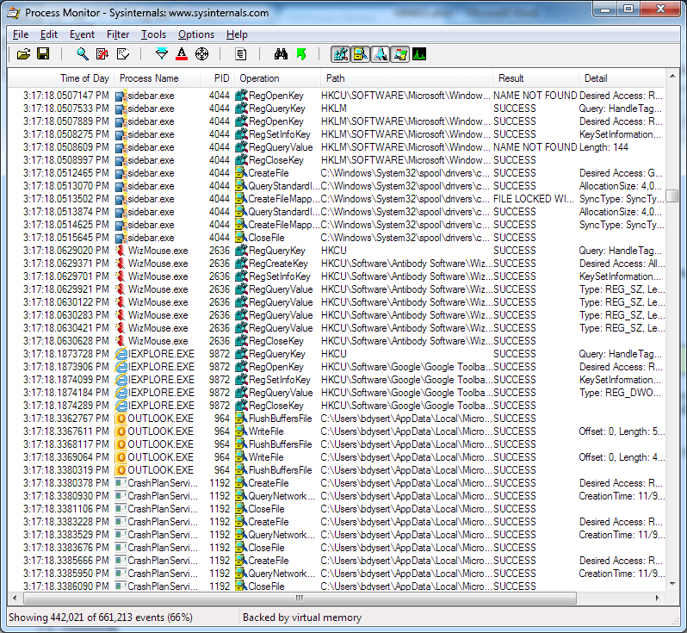Image resolution: width=687 pixels, height=633 pixels.
Task: Open Highlight settings with the red A icon
Action: coord(182,54)
